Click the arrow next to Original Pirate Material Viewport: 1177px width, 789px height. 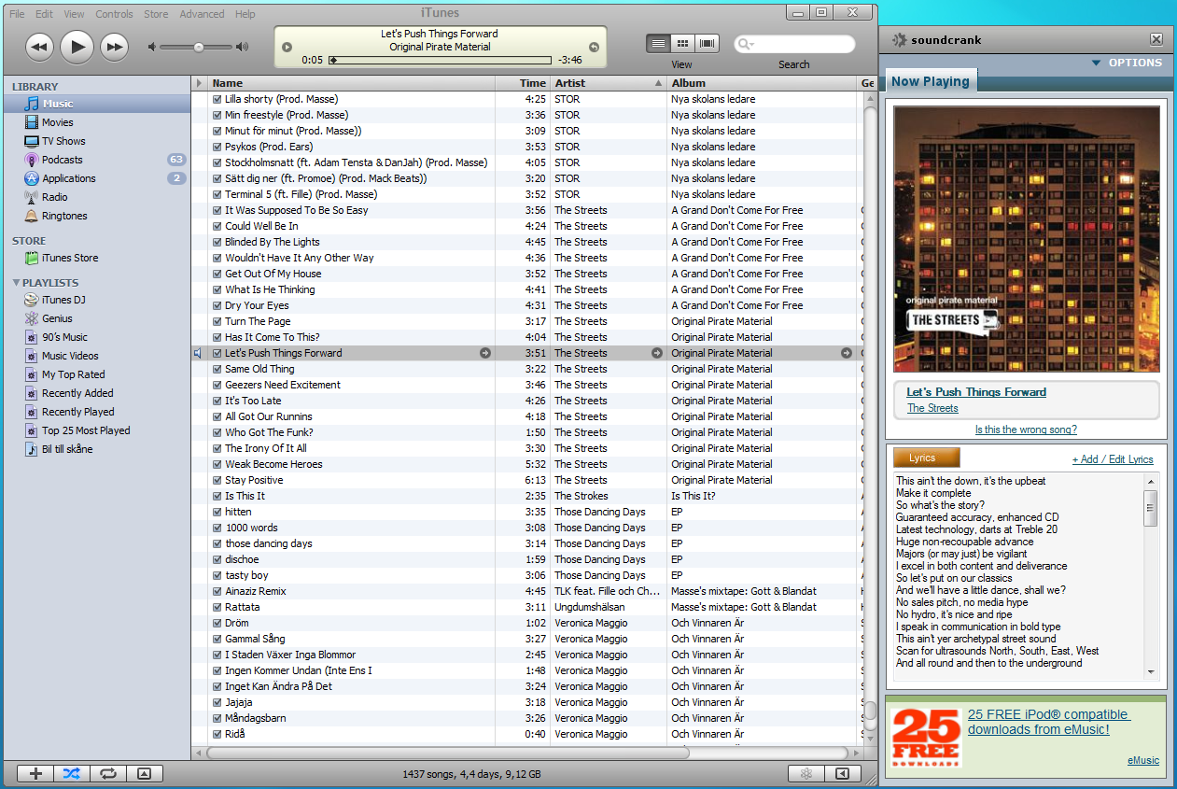847,353
